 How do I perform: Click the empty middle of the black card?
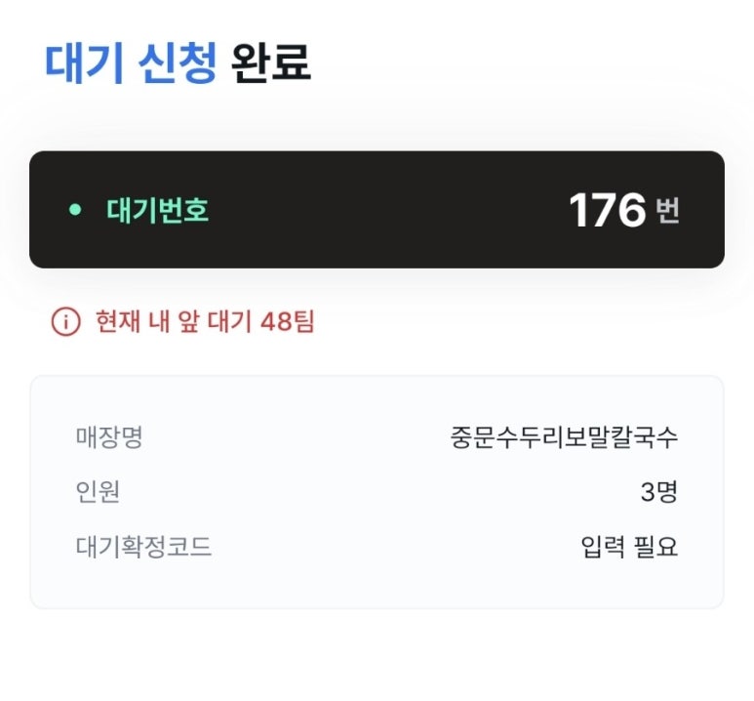point(390,210)
